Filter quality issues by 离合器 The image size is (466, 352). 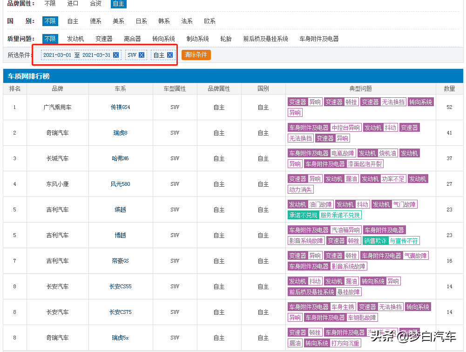point(132,39)
